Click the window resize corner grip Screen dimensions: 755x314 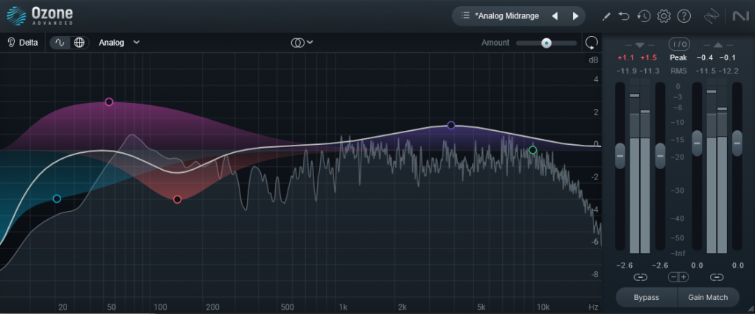pos(750,309)
